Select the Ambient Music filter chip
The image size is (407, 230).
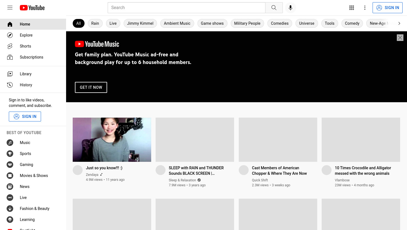tap(177, 23)
